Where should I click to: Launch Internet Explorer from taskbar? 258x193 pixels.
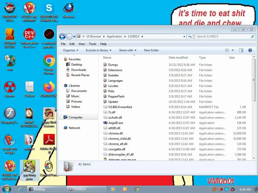pyautogui.click(x=20, y=189)
